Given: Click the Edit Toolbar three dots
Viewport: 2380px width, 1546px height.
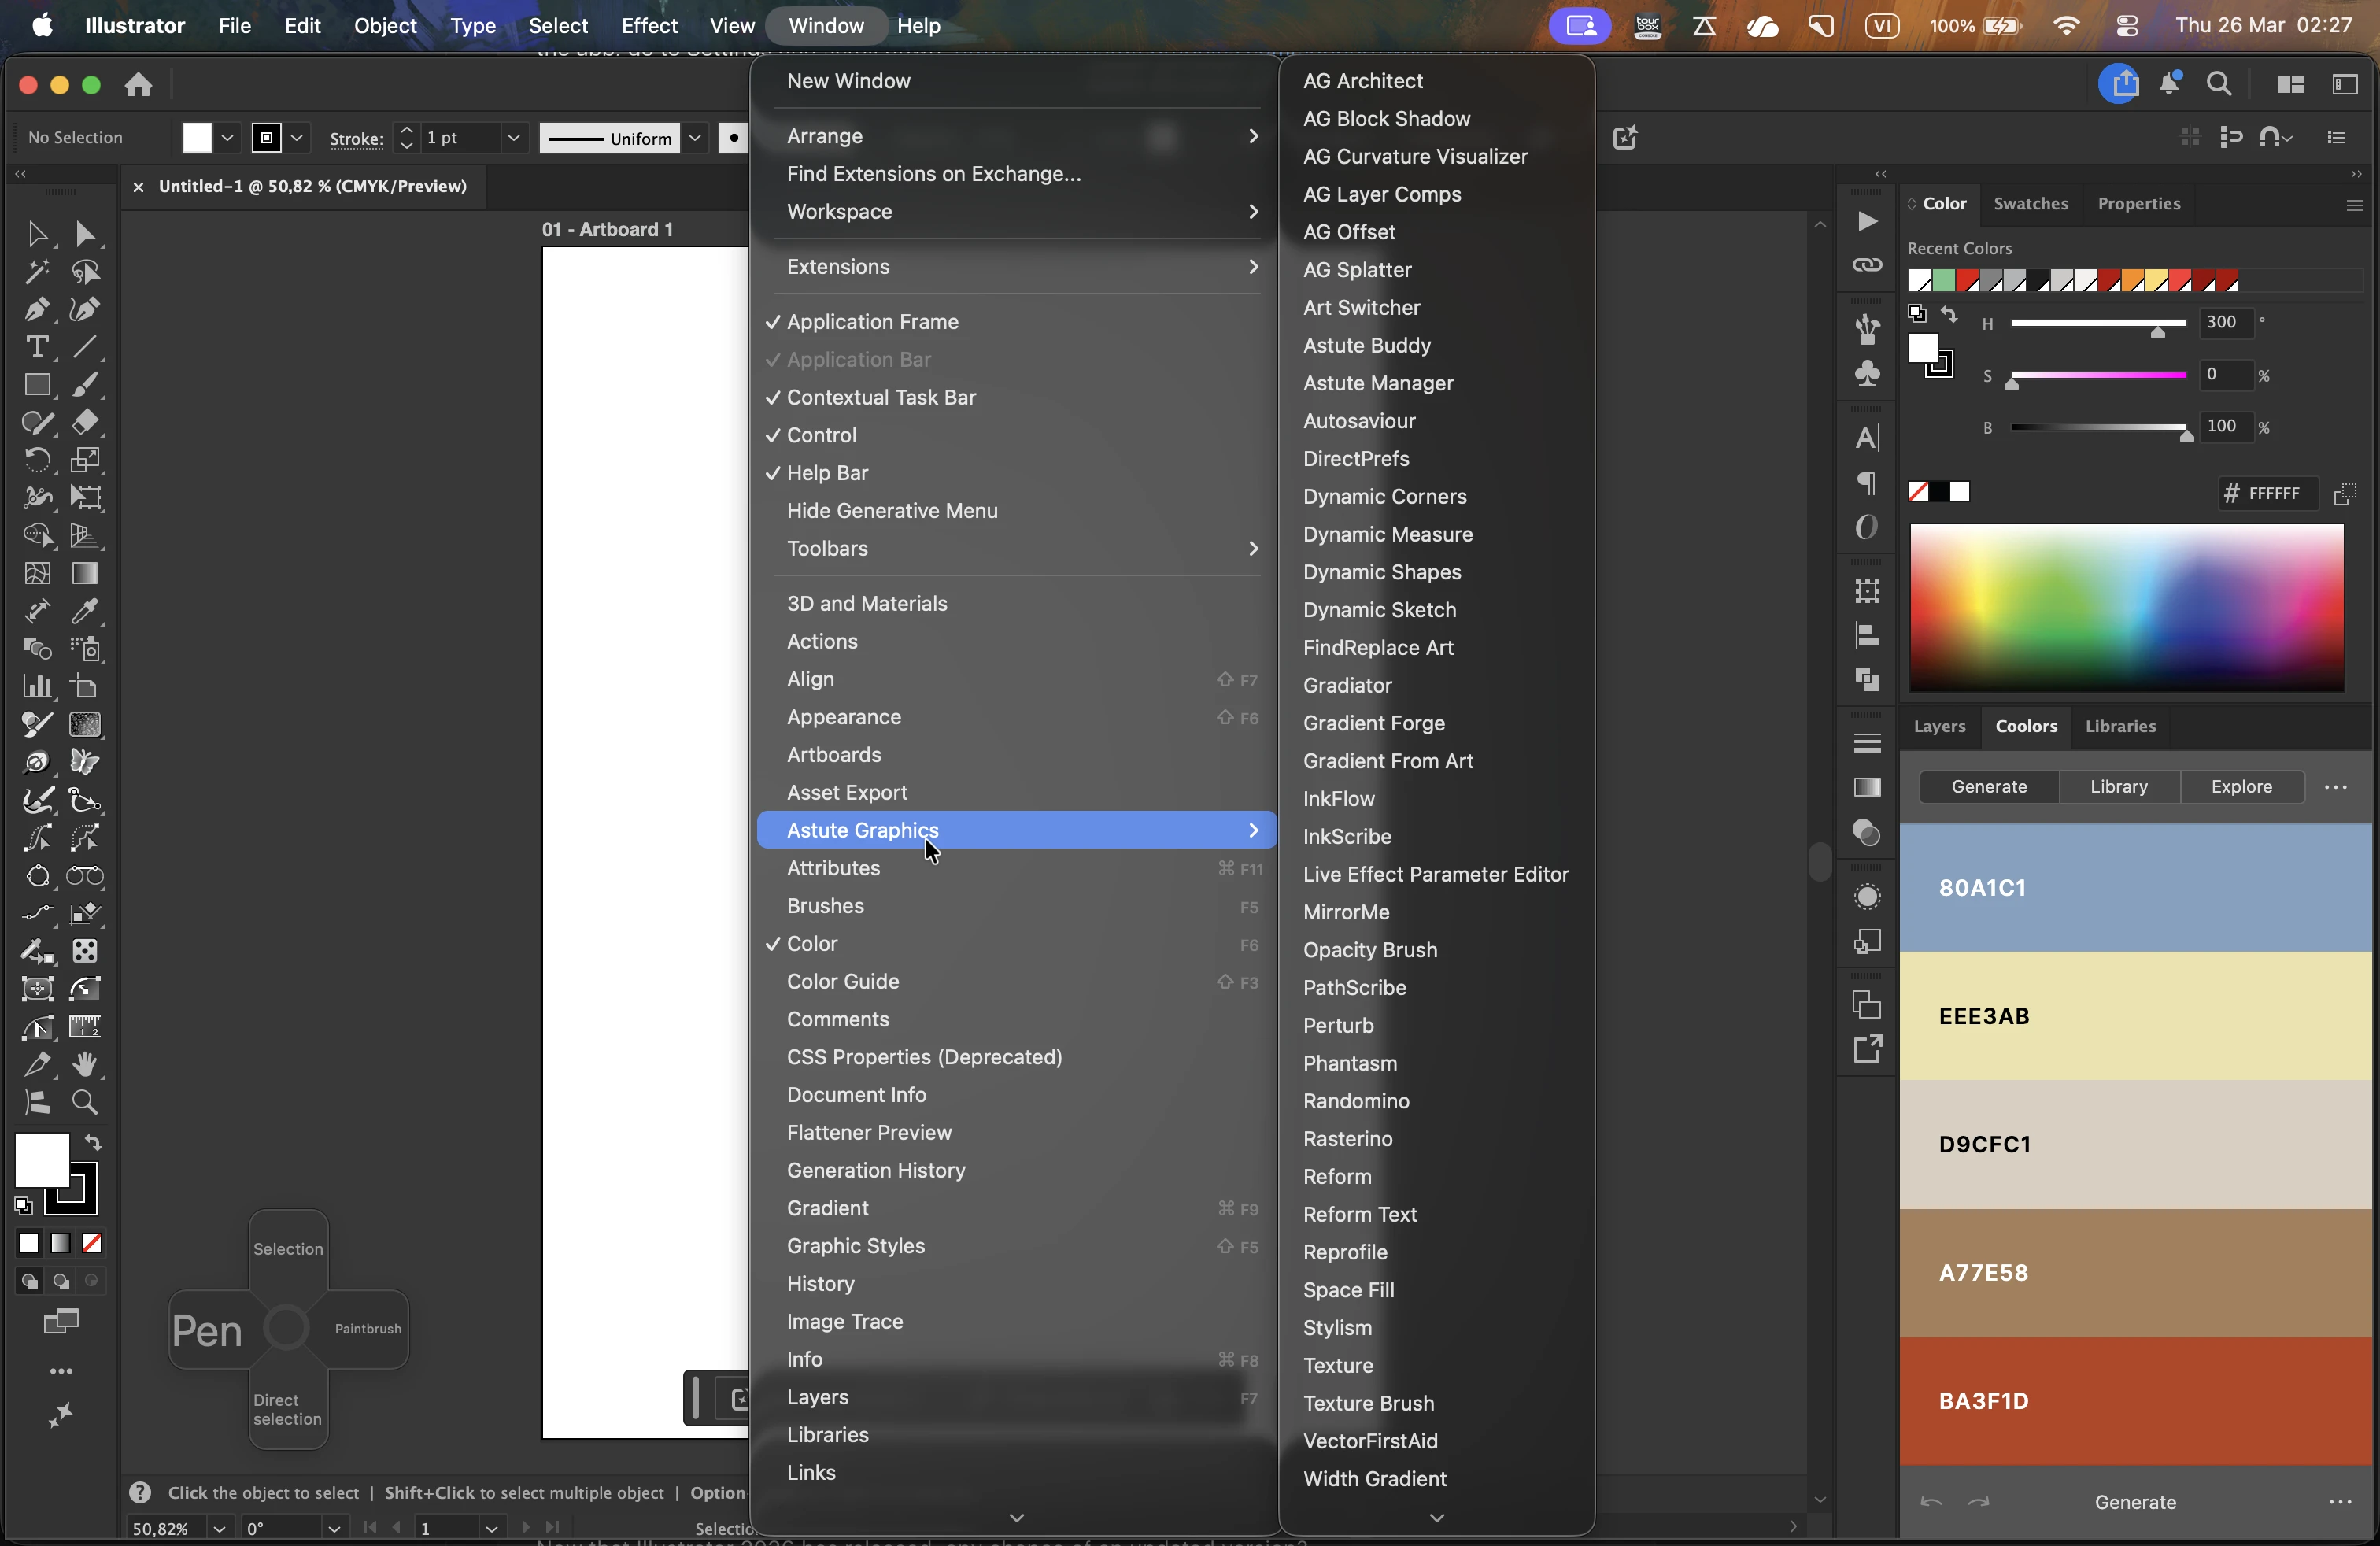Looking at the screenshot, I should (61, 1371).
